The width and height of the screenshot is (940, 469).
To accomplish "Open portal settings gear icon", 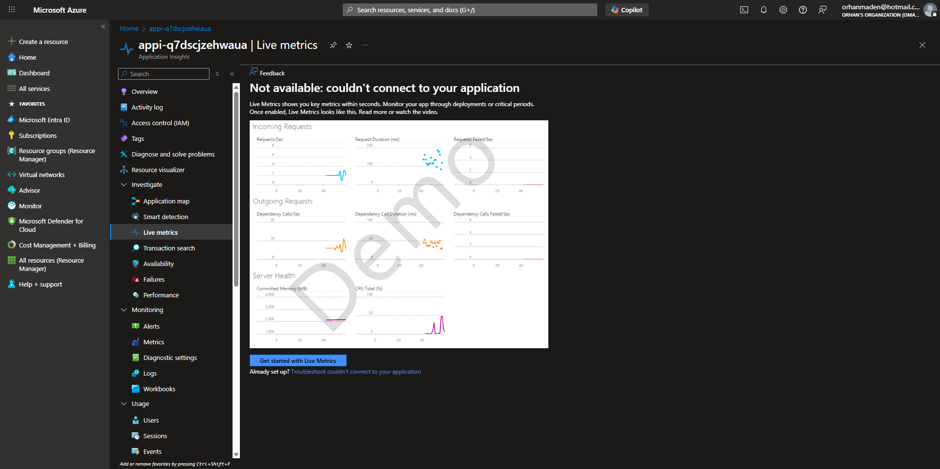I will coord(783,10).
